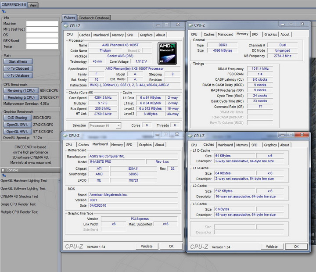Open About tab in the Mainboard CPU-Z window
The image size is (316, 272).
pyautogui.click(x=160, y=145)
